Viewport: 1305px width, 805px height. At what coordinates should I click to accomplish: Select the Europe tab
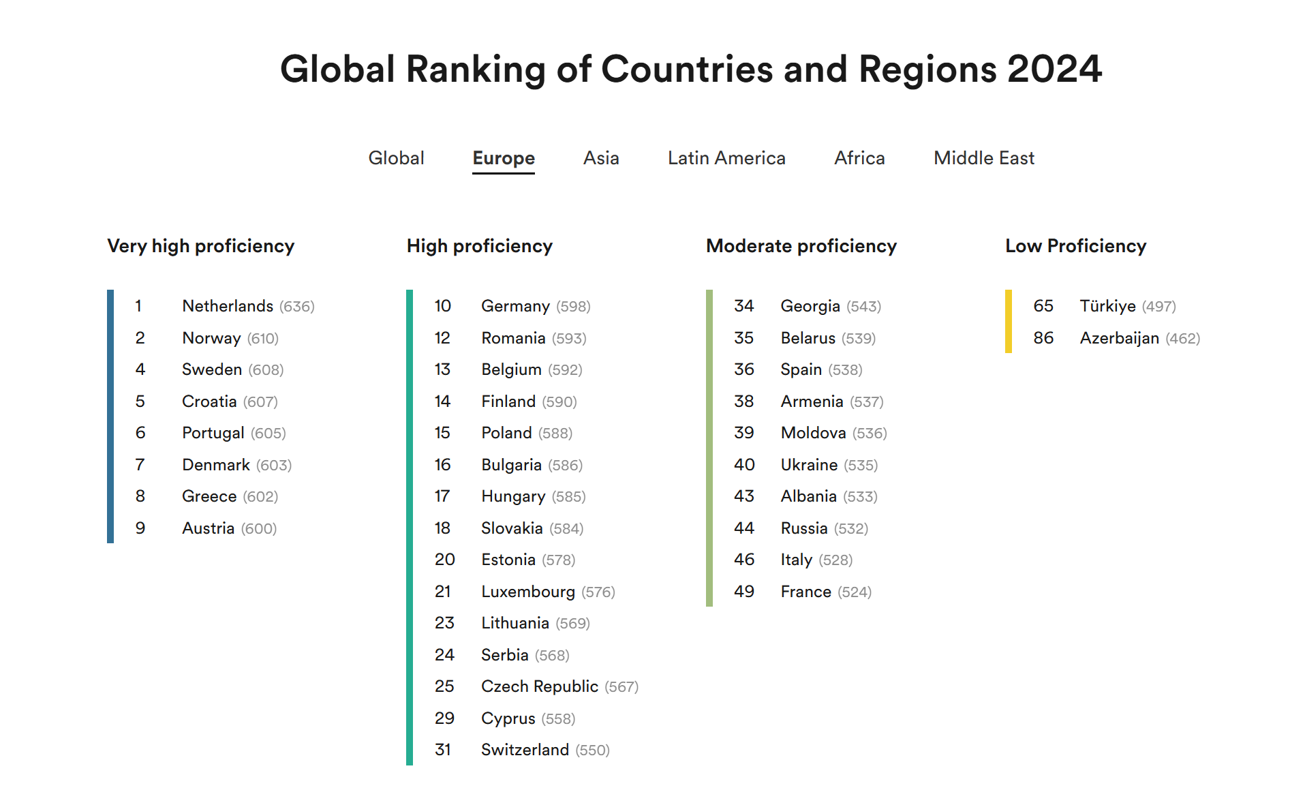coord(504,158)
